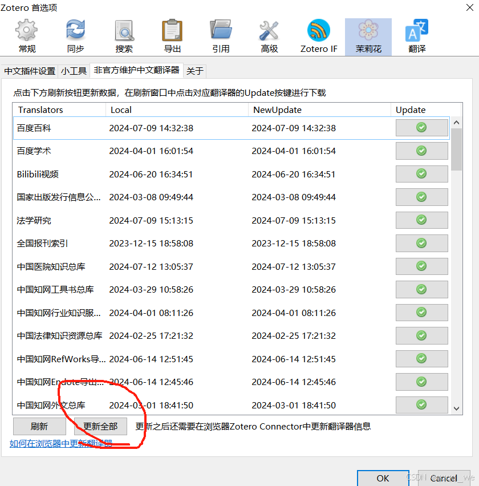Click Local date 2023-12-15 18:58:08

[x=151, y=244]
